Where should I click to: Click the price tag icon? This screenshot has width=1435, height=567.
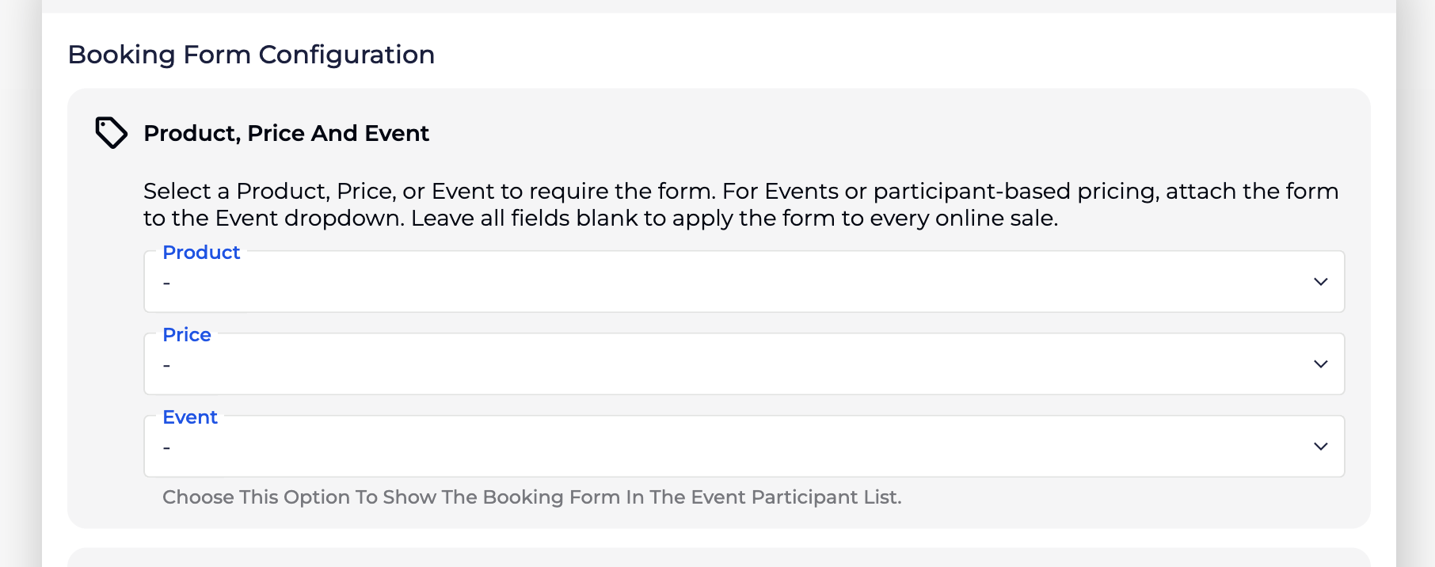111,132
